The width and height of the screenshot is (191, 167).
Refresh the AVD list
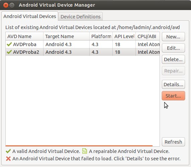[173, 142]
